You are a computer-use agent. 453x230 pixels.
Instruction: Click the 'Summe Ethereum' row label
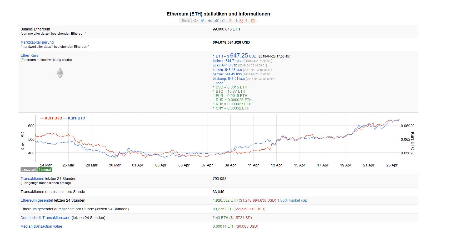pyautogui.click(x=35, y=29)
